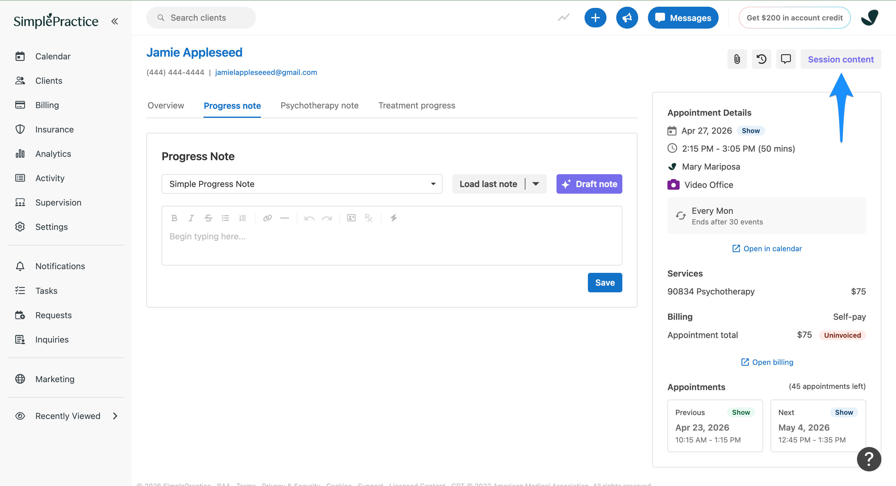Image resolution: width=896 pixels, height=486 pixels.
Task: Open the Treatment progress tab
Action: tap(417, 106)
